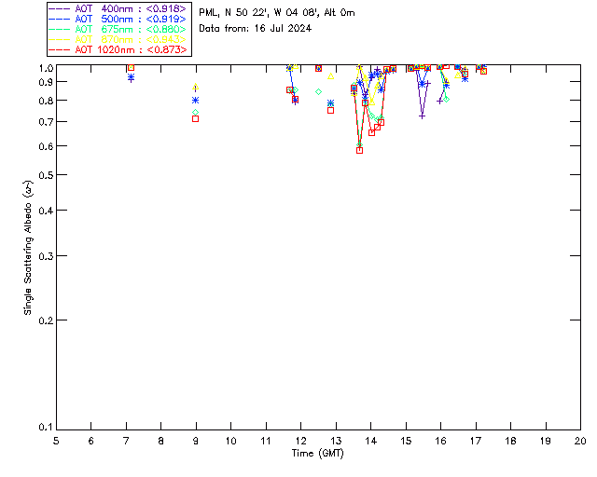Click the 'Data from: 16 Jul 2024' text
This screenshot has width=597, height=477.
tap(255, 28)
